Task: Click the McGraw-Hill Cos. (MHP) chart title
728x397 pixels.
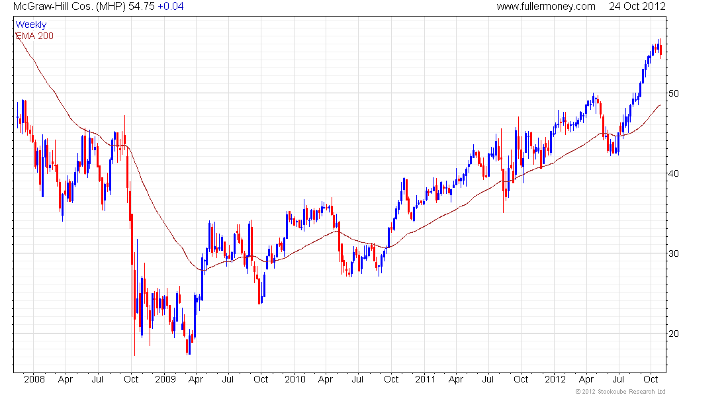Action: click(69, 7)
